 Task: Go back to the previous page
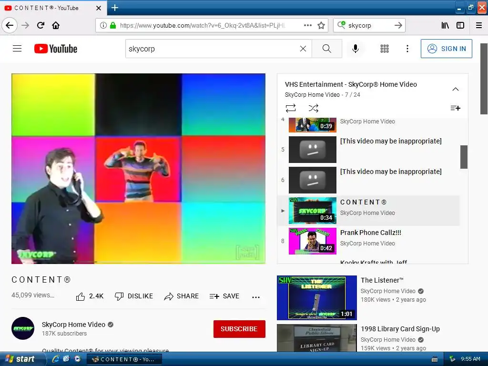(10, 25)
